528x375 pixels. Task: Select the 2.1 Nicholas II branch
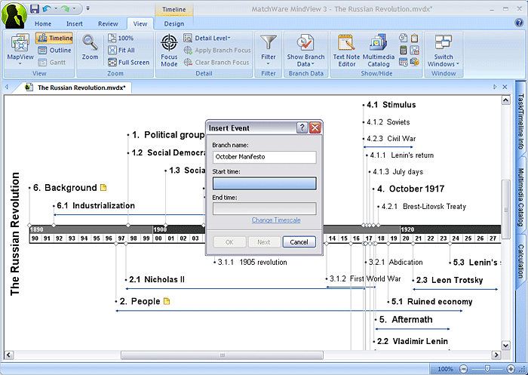coord(157,280)
